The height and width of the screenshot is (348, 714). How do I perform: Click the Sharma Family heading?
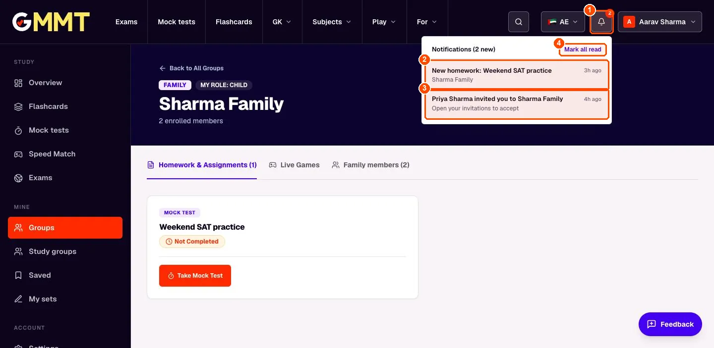221,104
